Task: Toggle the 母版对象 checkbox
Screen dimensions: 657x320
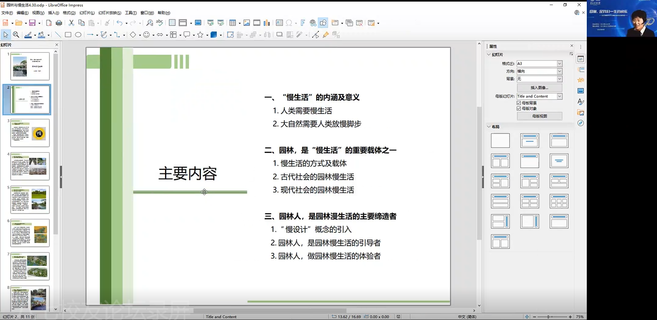Action: tap(519, 108)
